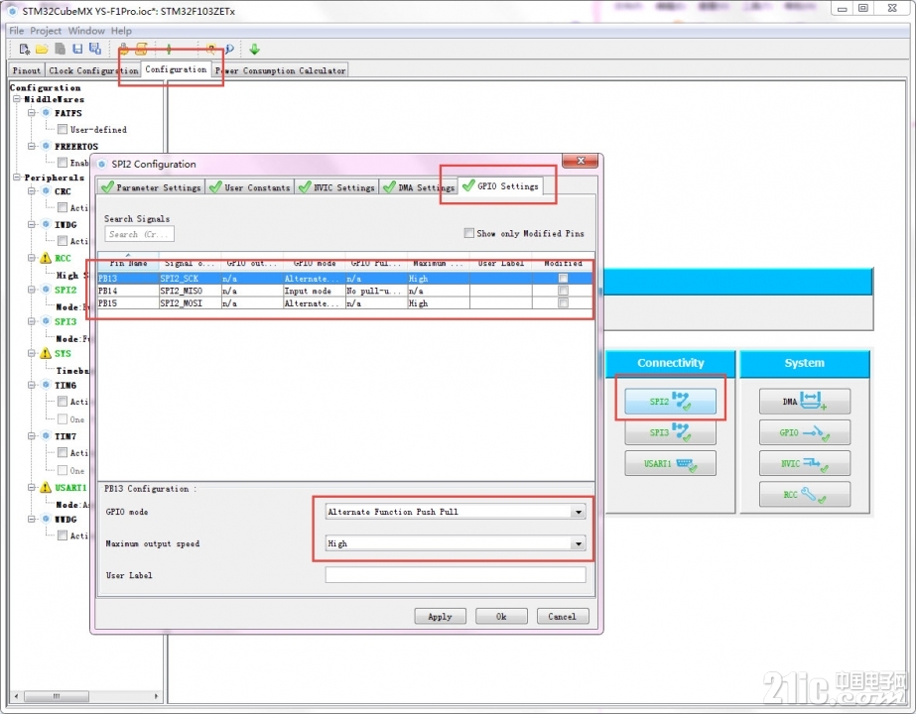Open the GPIO system configuration button
This screenshot has width=916, height=714.
[805, 432]
